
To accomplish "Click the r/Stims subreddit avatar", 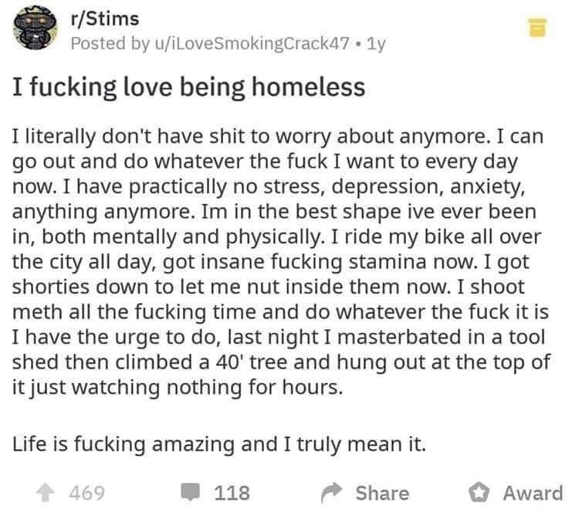I will [x=35, y=29].
